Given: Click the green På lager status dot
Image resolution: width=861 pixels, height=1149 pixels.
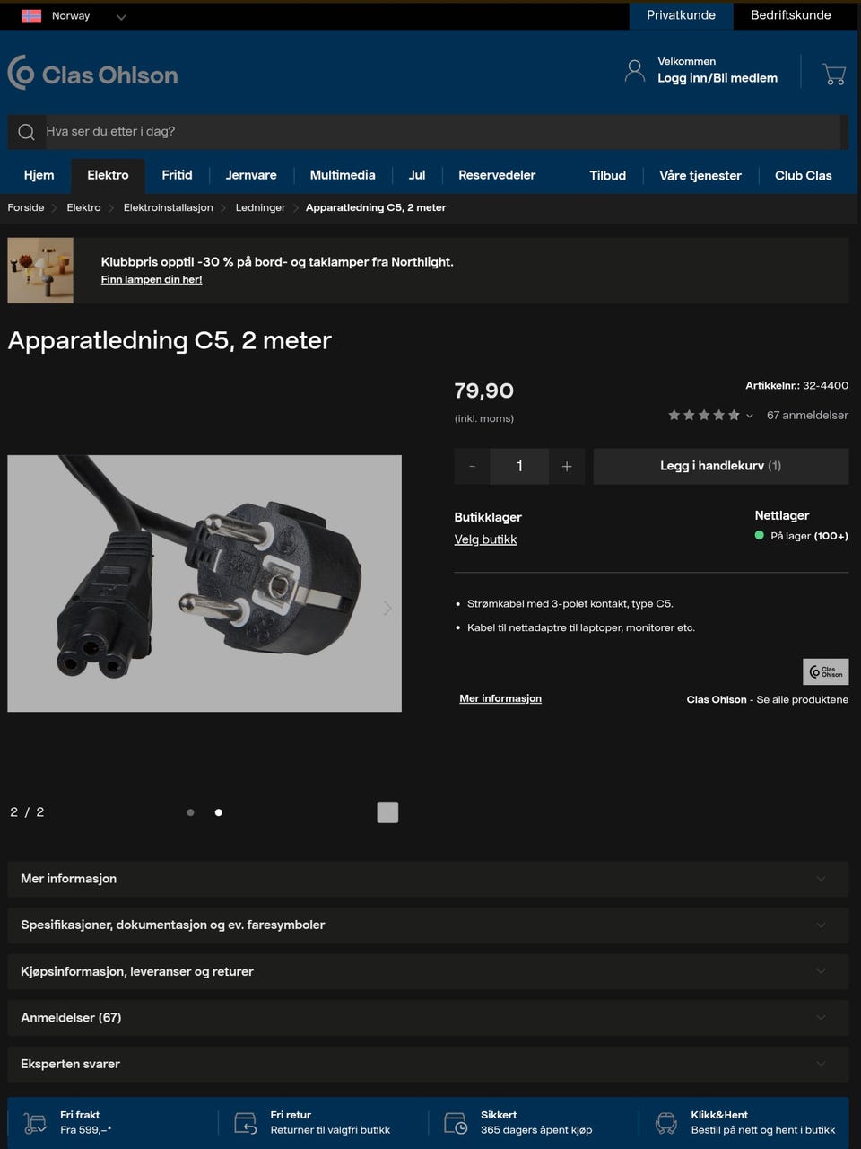Looking at the screenshot, I should pos(760,535).
